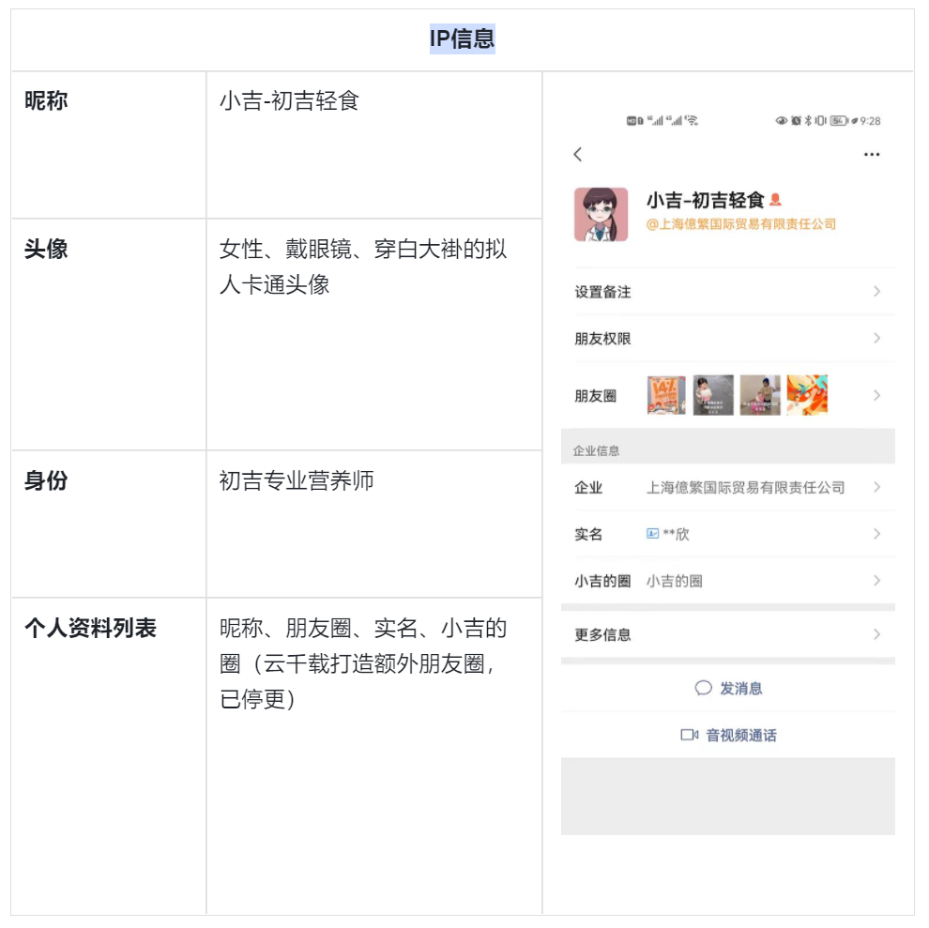
Task: Open the last orange illustrated 朋友圈 thumbnail
Action: 807,395
